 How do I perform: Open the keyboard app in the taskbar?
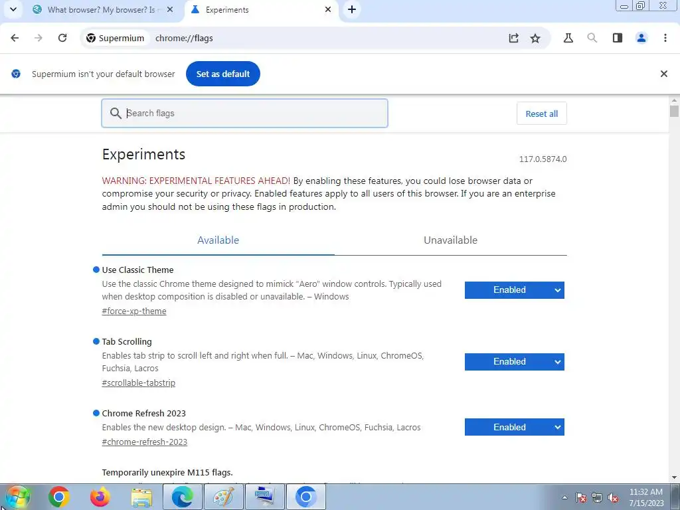264,497
